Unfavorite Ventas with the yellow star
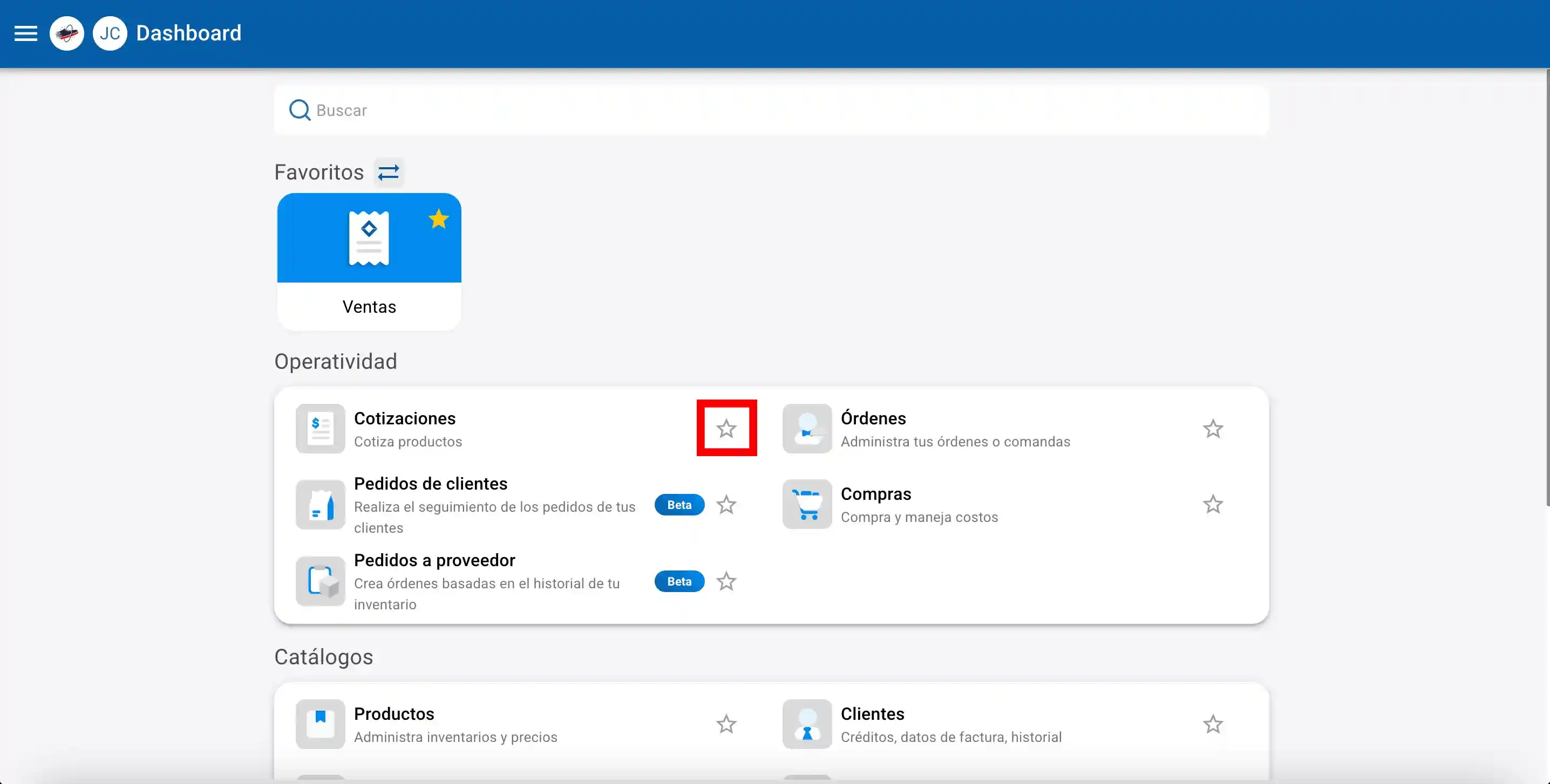Image resolution: width=1550 pixels, height=784 pixels. click(439, 219)
